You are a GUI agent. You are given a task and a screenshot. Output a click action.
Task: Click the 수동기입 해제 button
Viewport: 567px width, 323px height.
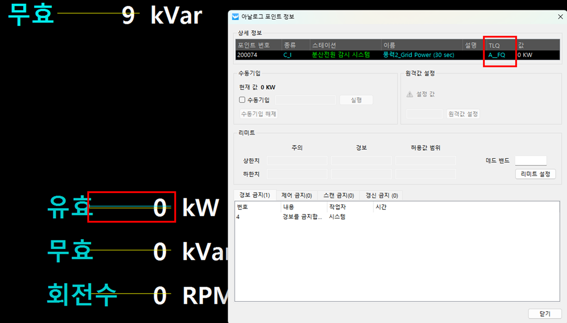(258, 114)
